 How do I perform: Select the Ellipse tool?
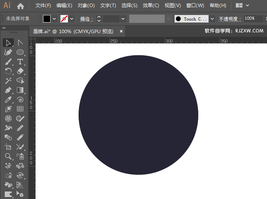pyautogui.click(x=20, y=52)
